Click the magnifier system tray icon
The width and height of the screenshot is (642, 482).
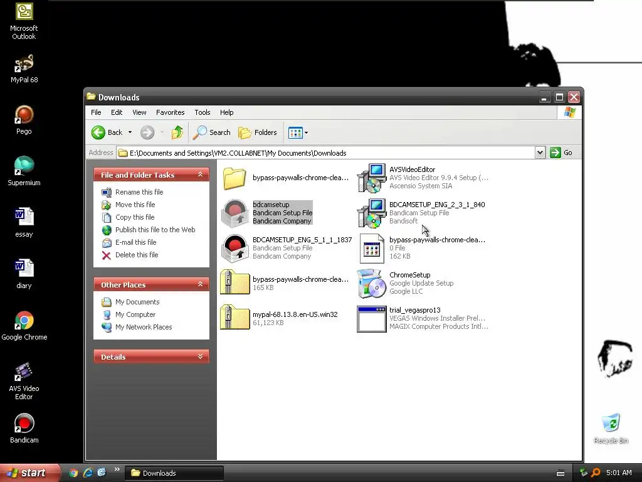(x=596, y=473)
